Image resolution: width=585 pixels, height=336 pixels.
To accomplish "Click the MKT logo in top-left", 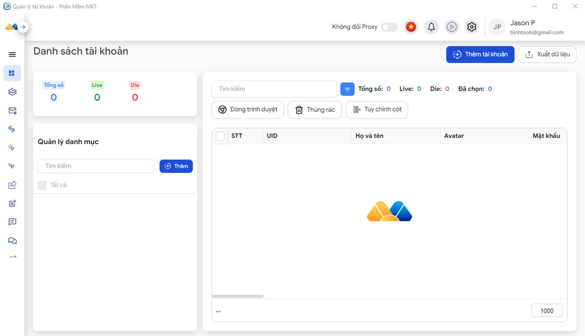I will click(11, 27).
